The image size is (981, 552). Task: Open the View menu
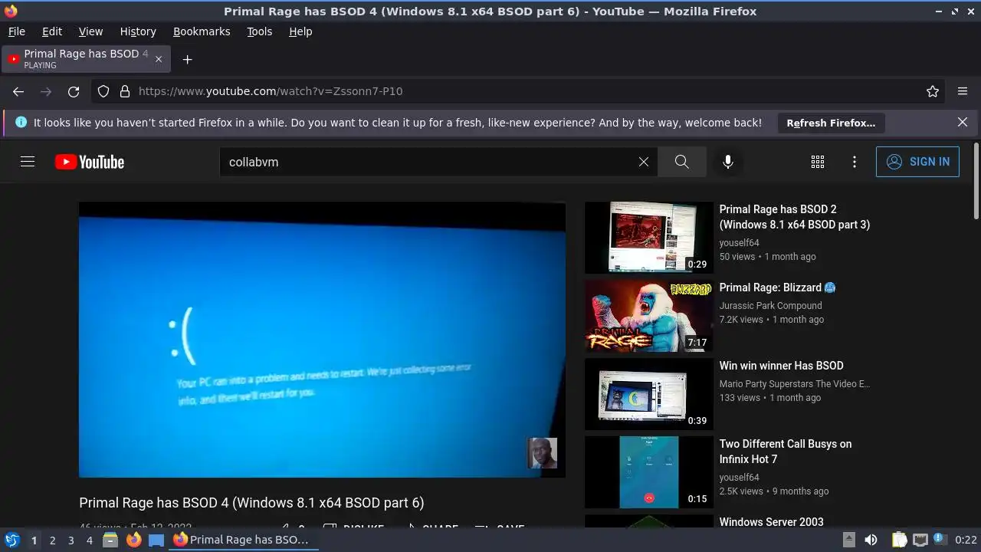90,31
